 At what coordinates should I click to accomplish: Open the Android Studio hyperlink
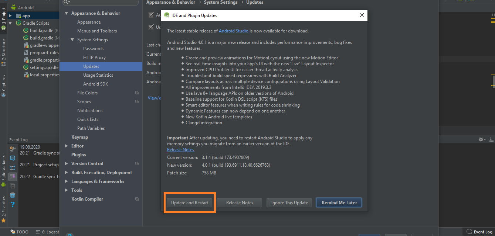tap(234, 31)
